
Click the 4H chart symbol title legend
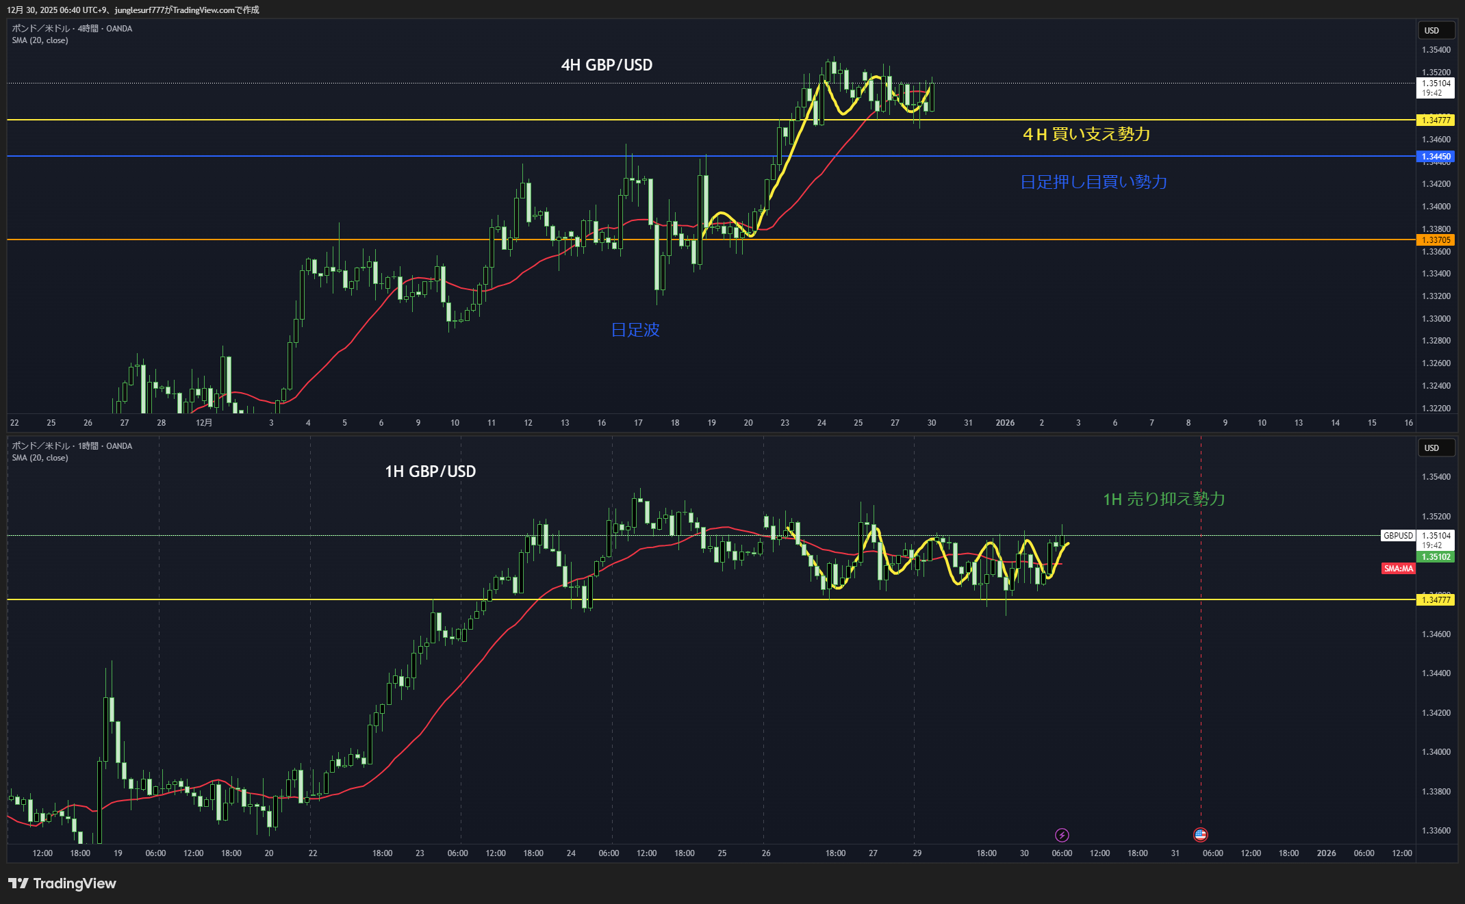coord(72,29)
